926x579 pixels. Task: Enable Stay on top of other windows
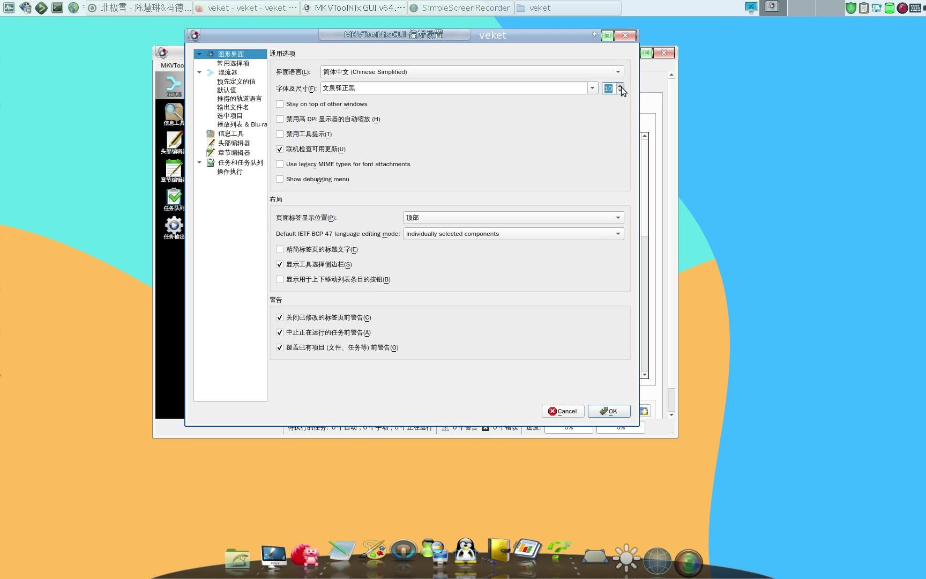(x=280, y=104)
